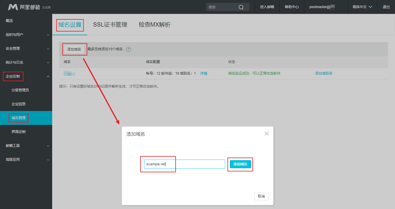This screenshot has width=395, height=209.
Task: Click the 最多支持添加10个域名 note
Action: click(105, 49)
